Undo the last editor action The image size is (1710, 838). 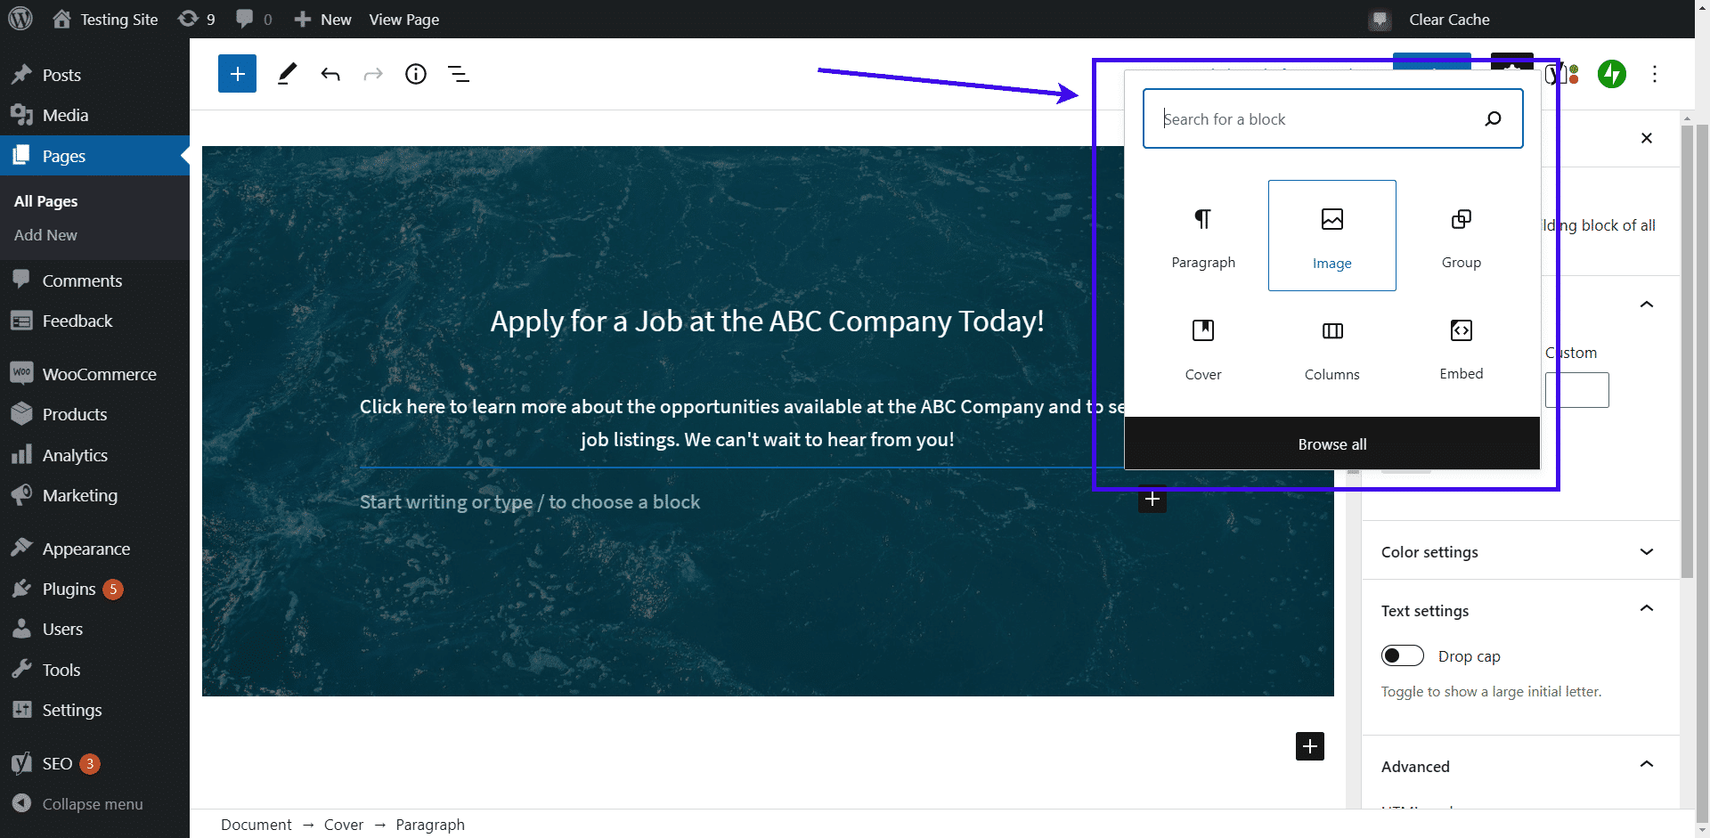330,74
